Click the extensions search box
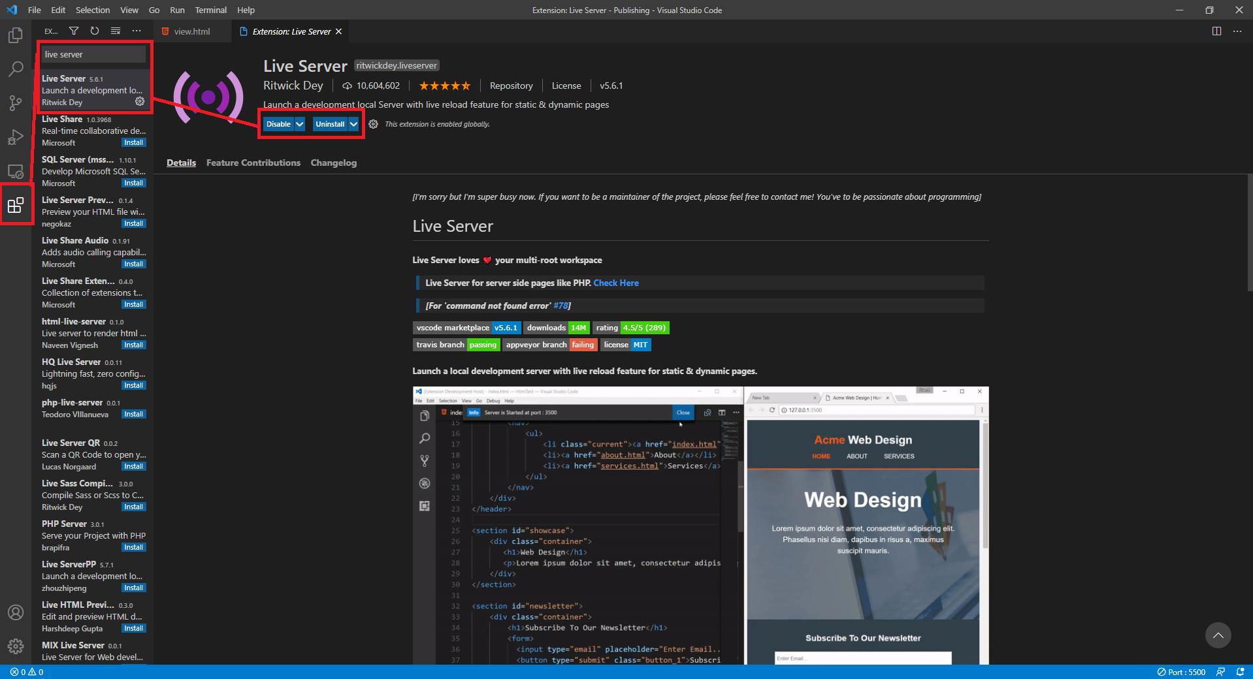Screen dimensions: 1253x679 (x=93, y=54)
